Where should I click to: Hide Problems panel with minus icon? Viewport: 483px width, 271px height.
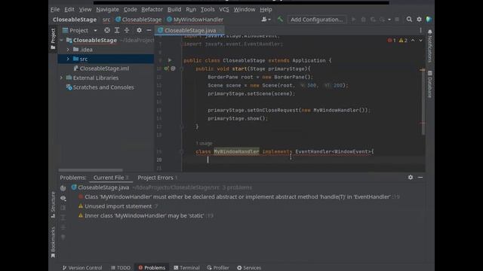point(420,178)
